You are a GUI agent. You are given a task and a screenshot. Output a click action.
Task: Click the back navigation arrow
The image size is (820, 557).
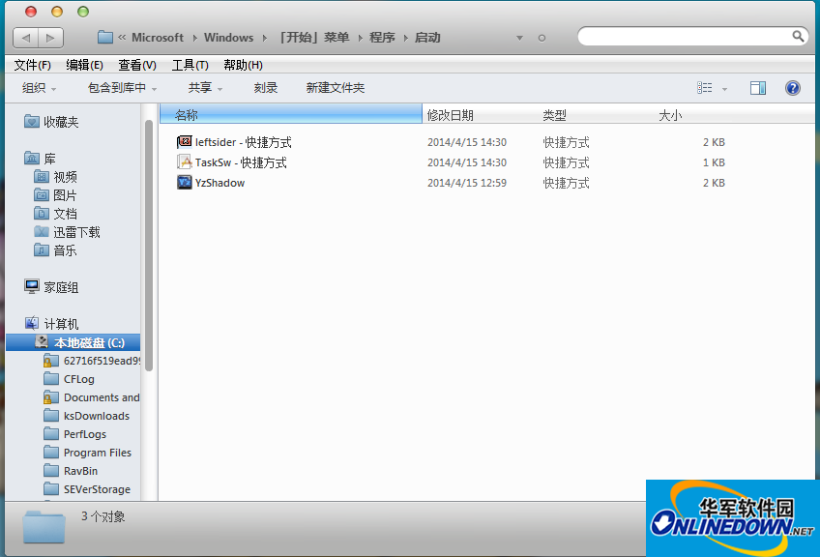(24, 37)
